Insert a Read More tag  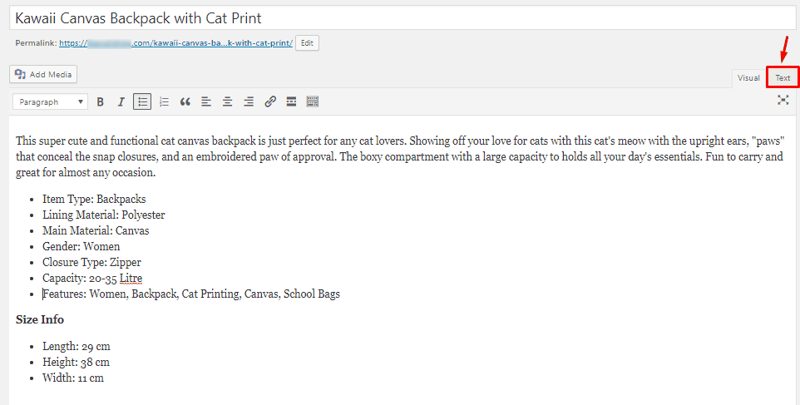click(291, 102)
